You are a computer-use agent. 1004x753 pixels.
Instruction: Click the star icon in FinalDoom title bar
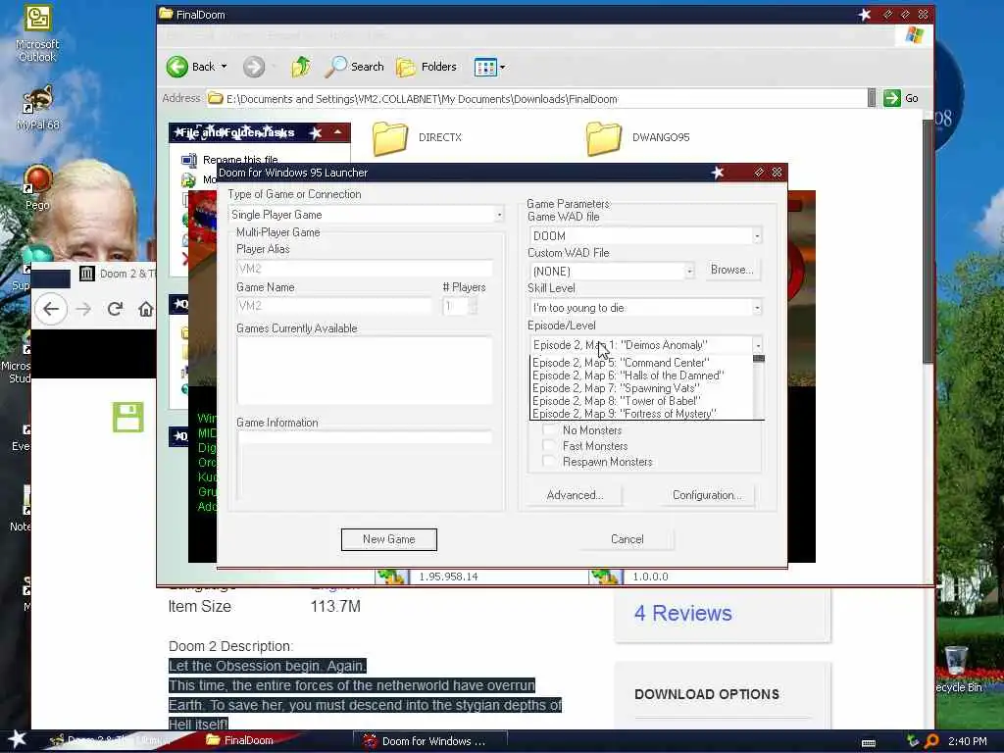(865, 14)
